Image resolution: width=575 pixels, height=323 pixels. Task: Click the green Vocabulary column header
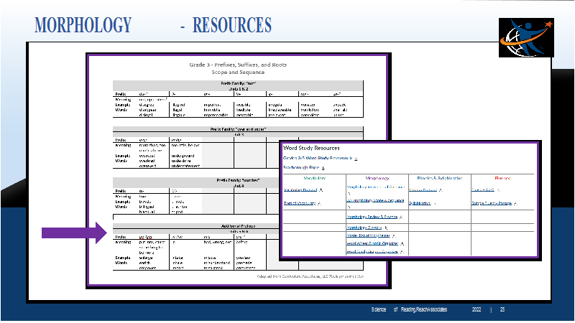coord(315,178)
